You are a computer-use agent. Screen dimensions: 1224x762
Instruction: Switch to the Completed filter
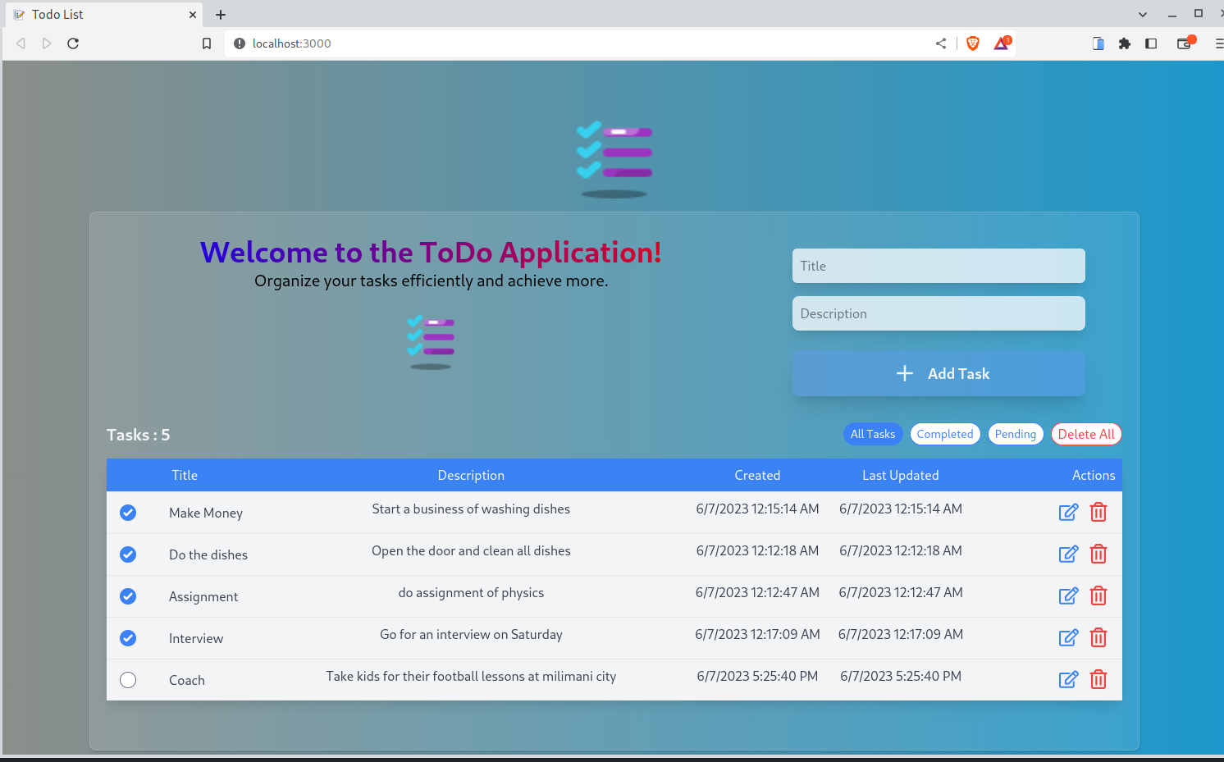point(944,434)
